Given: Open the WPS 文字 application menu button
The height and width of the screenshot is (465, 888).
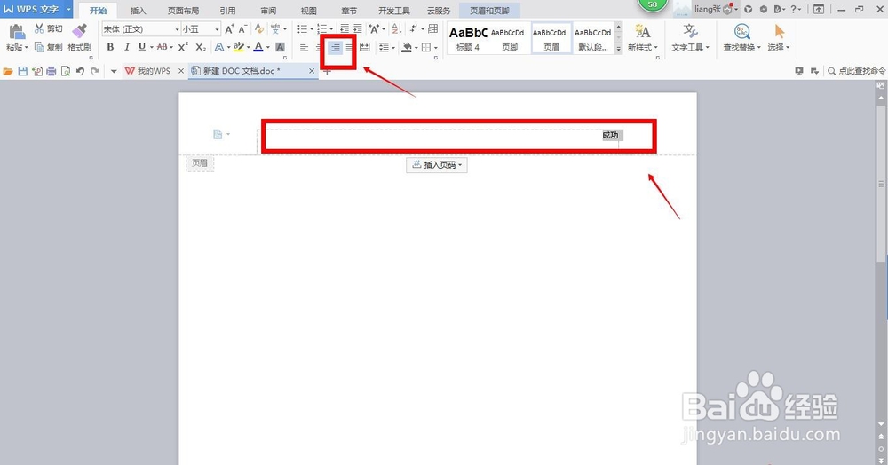Looking at the screenshot, I should [x=36, y=9].
